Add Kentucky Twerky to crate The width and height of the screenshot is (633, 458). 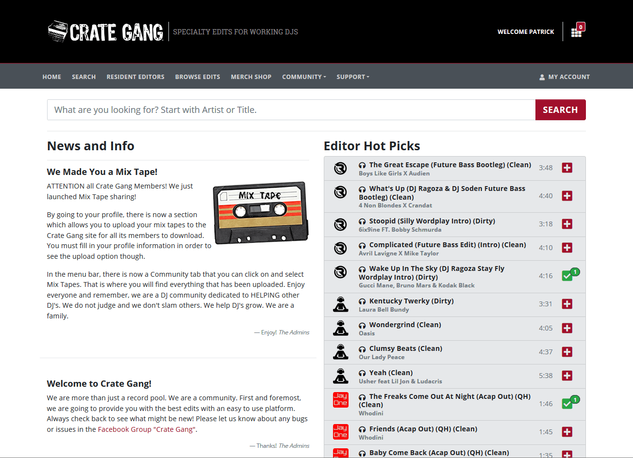pos(567,304)
